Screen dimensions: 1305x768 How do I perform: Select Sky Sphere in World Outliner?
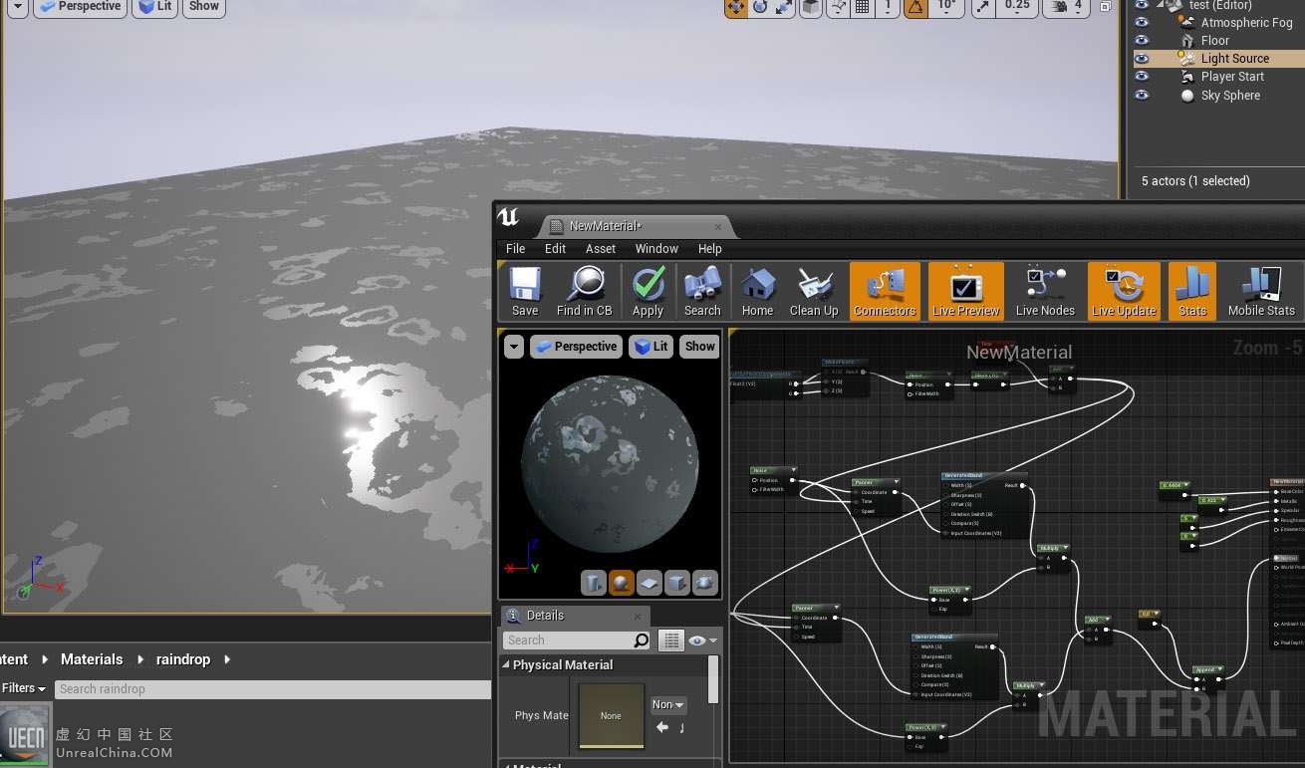pyautogui.click(x=1230, y=96)
